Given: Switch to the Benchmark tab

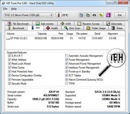Looking at the screenshot, I should [16, 28].
